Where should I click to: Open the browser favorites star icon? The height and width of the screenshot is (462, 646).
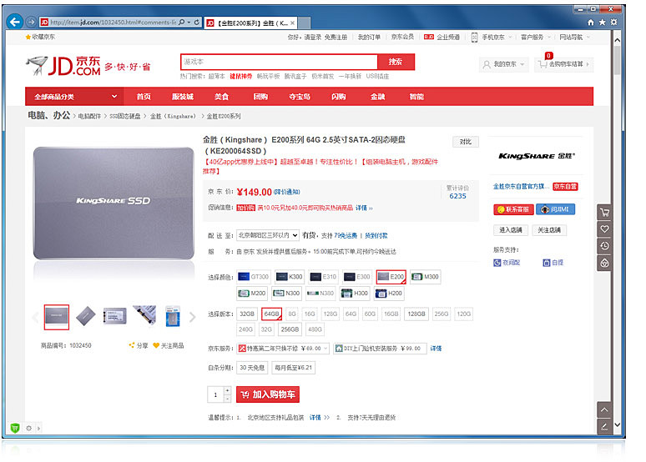[x=603, y=23]
